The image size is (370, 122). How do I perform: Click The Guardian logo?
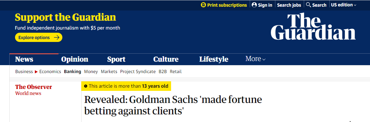[313, 26]
